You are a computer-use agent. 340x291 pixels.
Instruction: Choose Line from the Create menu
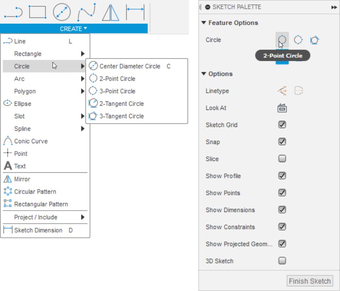click(45, 41)
